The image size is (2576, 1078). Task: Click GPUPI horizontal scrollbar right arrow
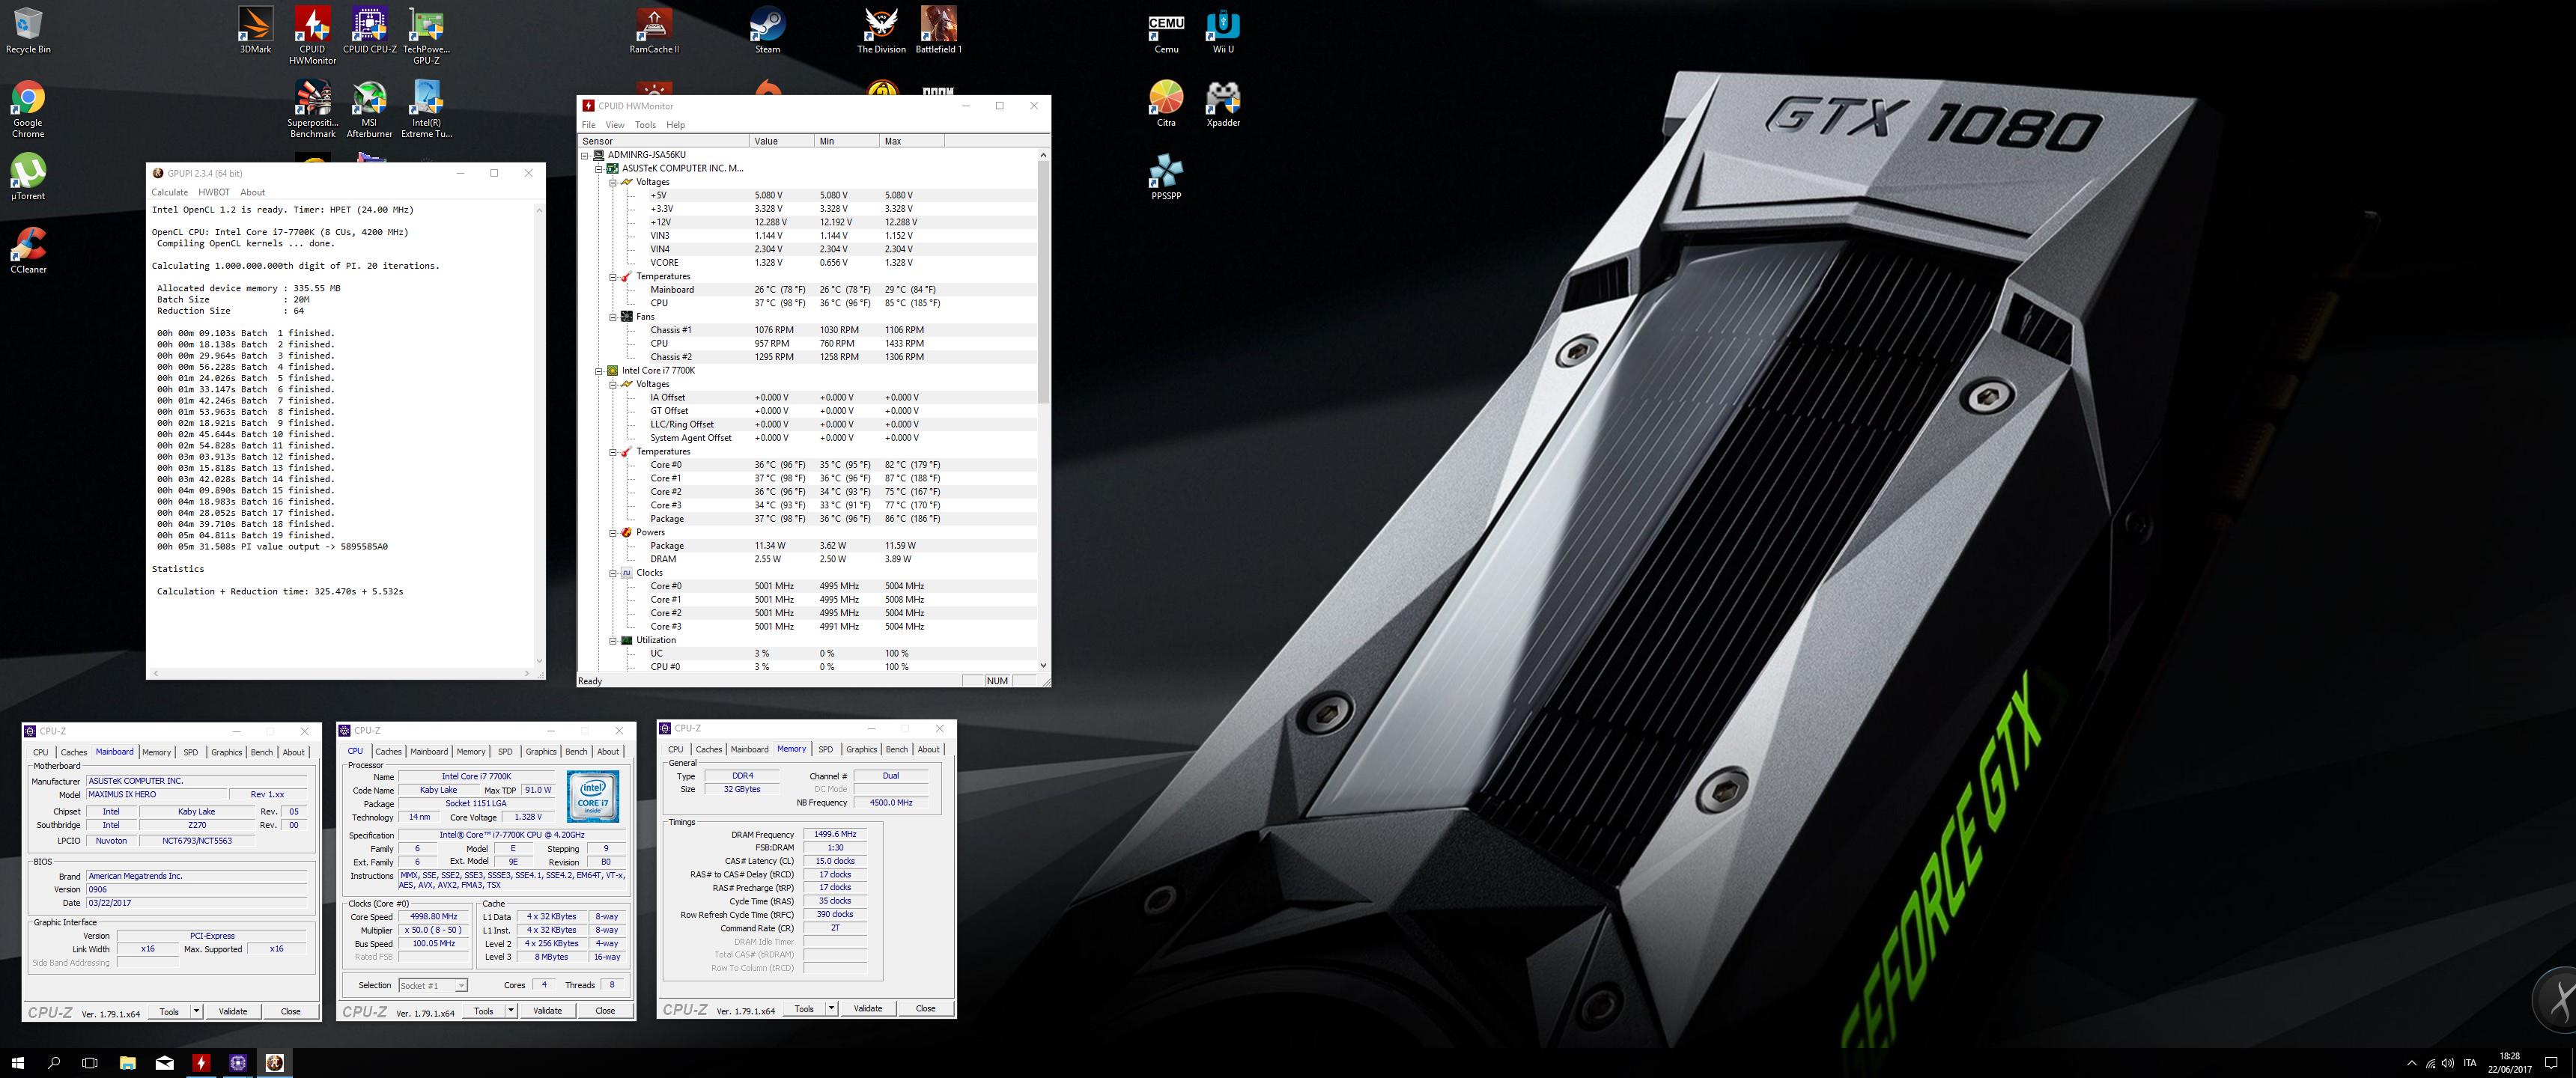coord(528,674)
